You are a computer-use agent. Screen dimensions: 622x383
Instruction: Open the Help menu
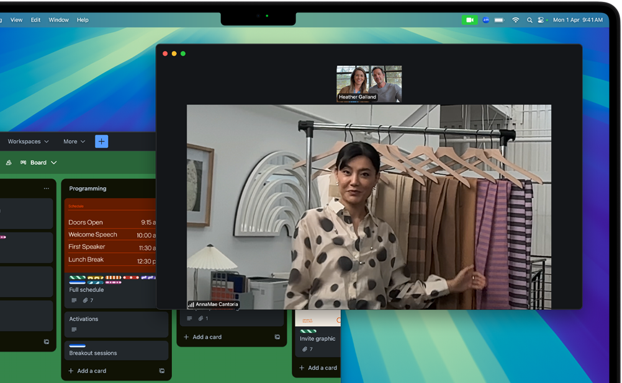click(x=83, y=20)
